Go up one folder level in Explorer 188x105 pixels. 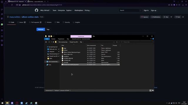click(x=53, y=42)
